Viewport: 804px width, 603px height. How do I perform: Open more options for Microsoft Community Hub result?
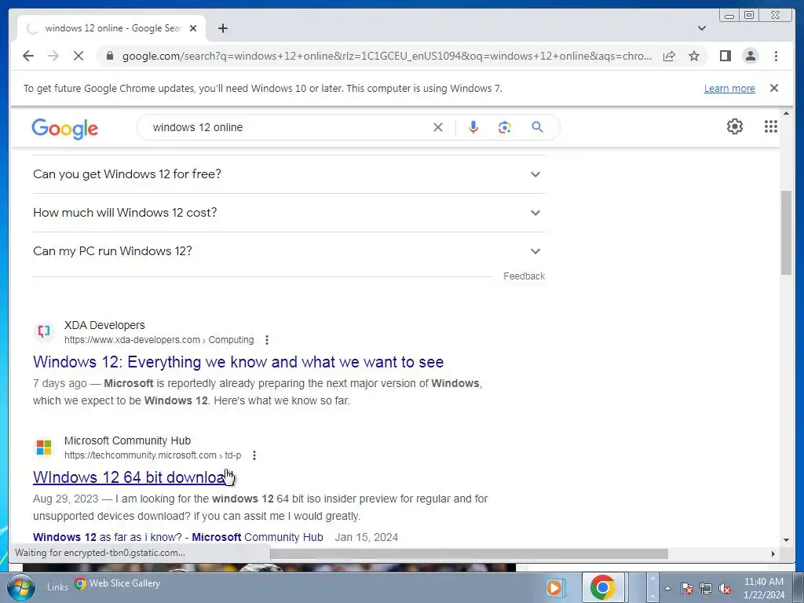[x=254, y=455]
